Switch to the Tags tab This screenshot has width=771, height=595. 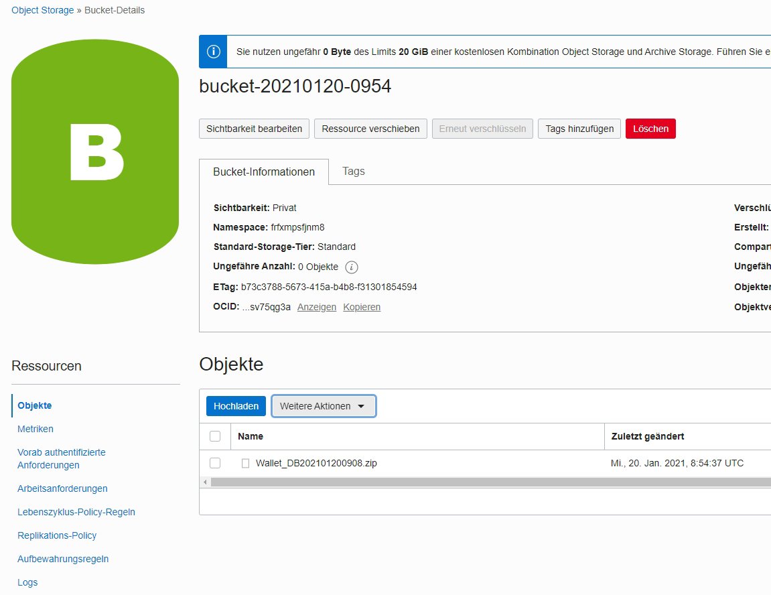coord(353,172)
